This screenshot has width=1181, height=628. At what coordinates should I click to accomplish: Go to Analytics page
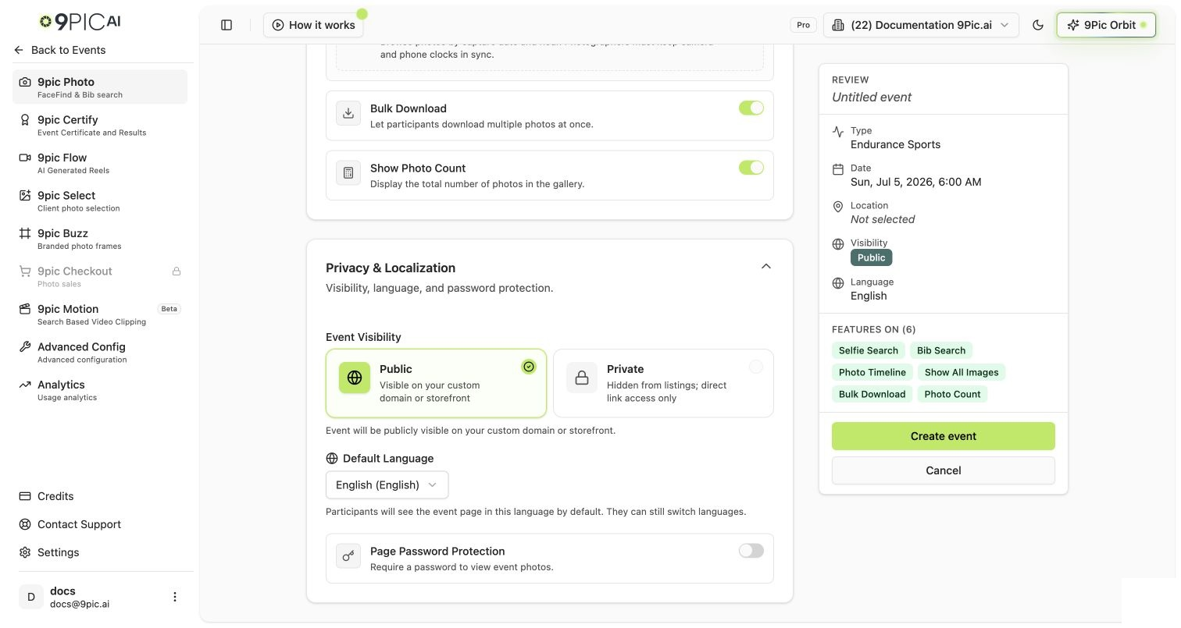[100, 389]
